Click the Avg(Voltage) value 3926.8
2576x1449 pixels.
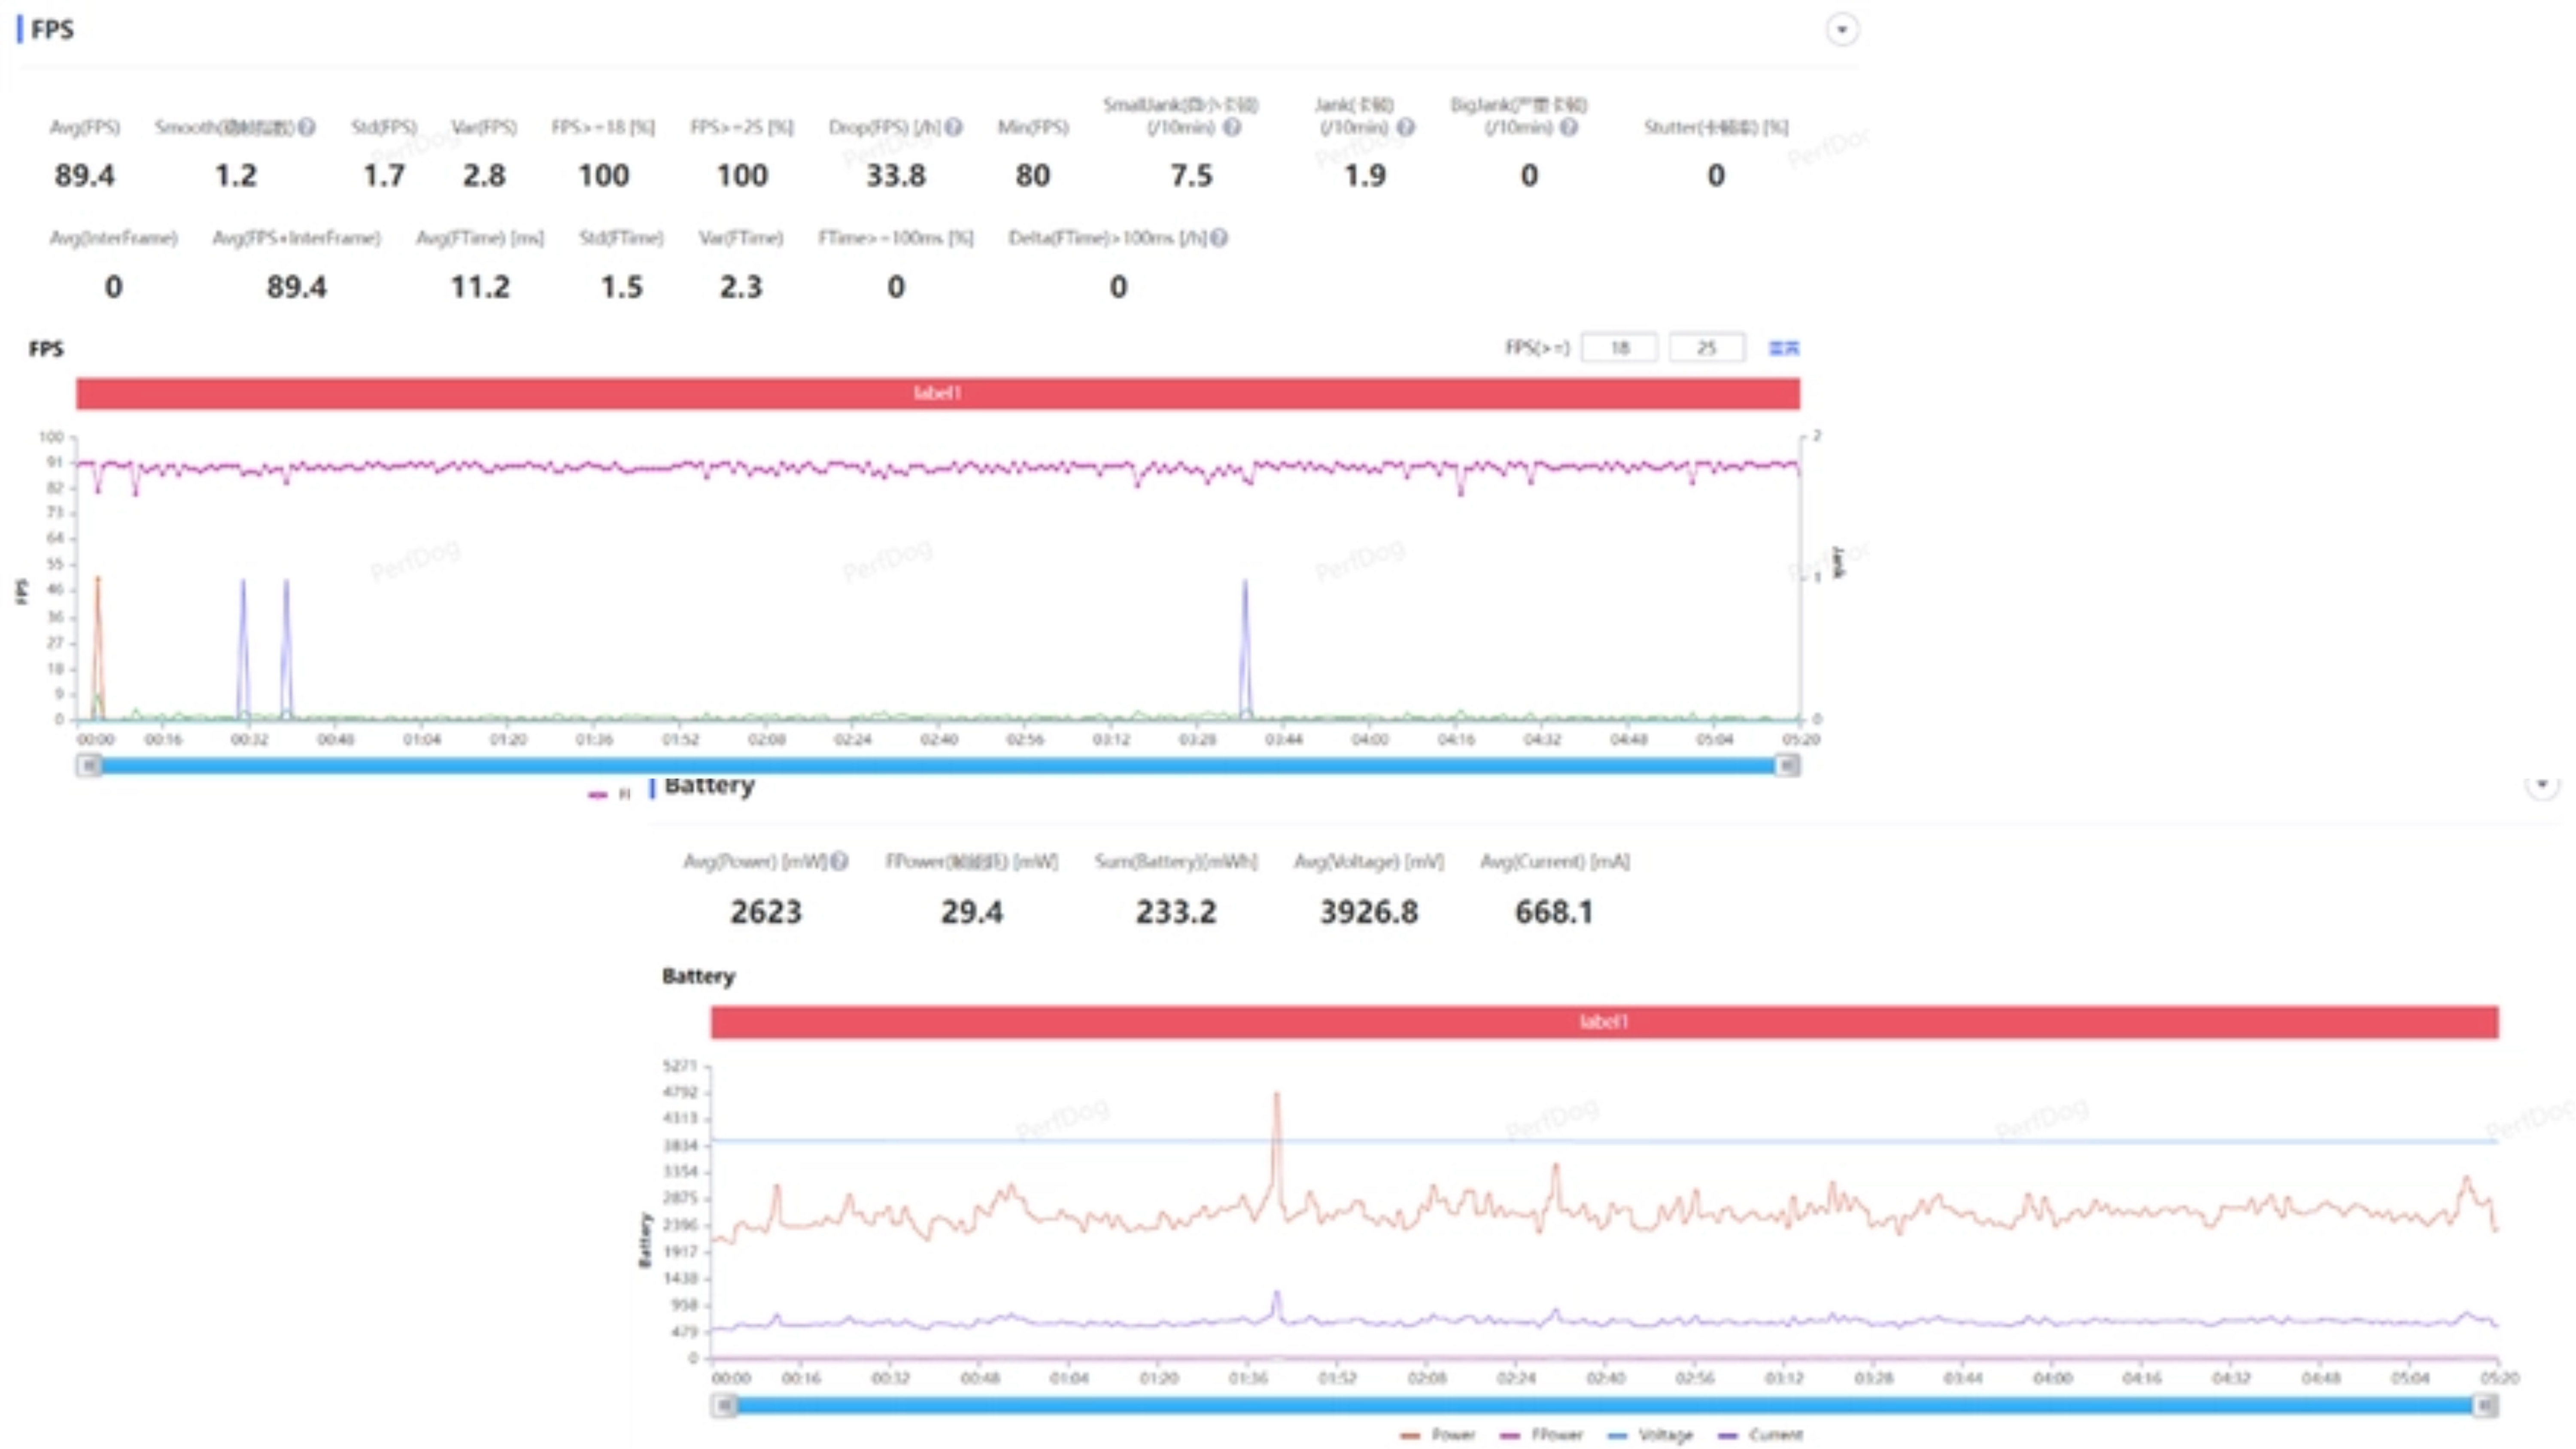1369,912
